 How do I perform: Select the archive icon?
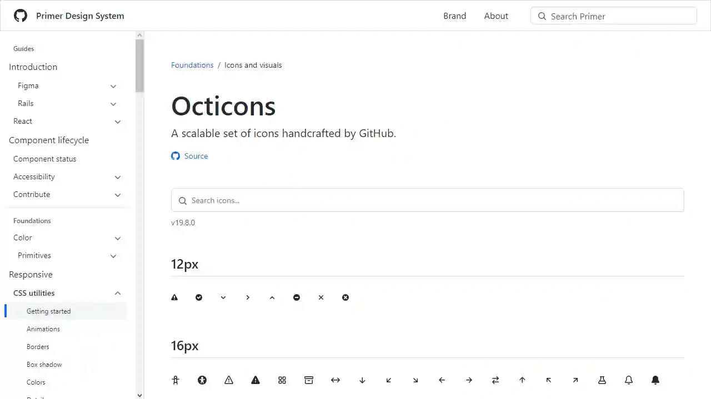pos(309,380)
